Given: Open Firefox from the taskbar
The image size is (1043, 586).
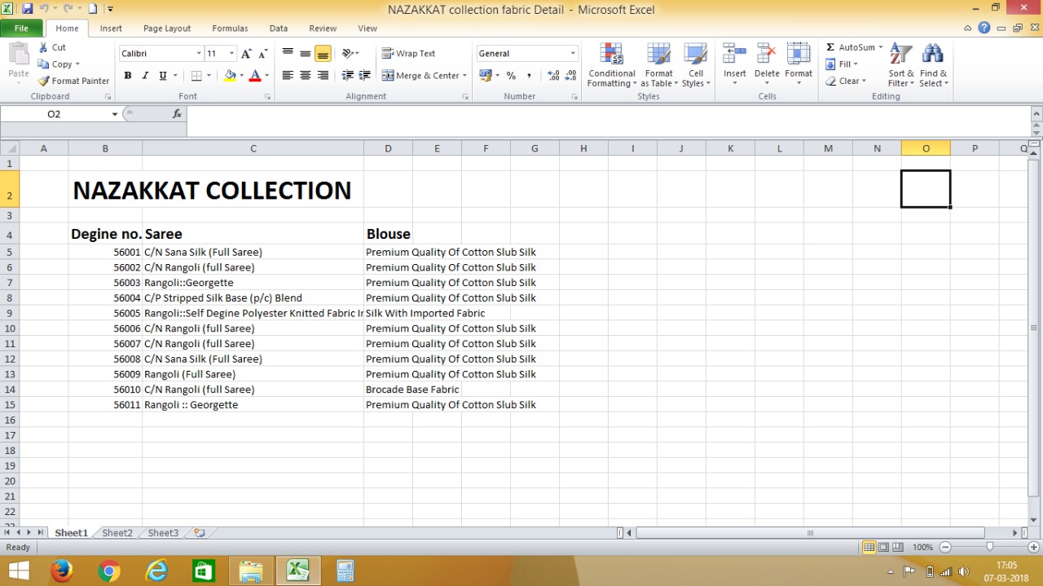Looking at the screenshot, I should point(62,571).
